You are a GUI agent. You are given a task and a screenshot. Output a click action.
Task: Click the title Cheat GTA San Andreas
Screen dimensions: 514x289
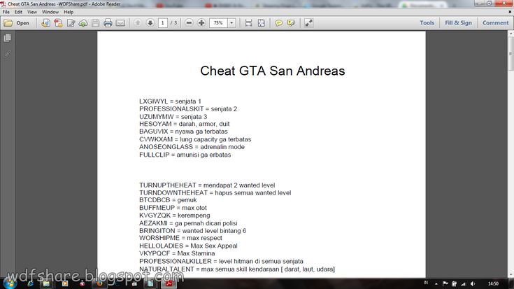tap(273, 71)
